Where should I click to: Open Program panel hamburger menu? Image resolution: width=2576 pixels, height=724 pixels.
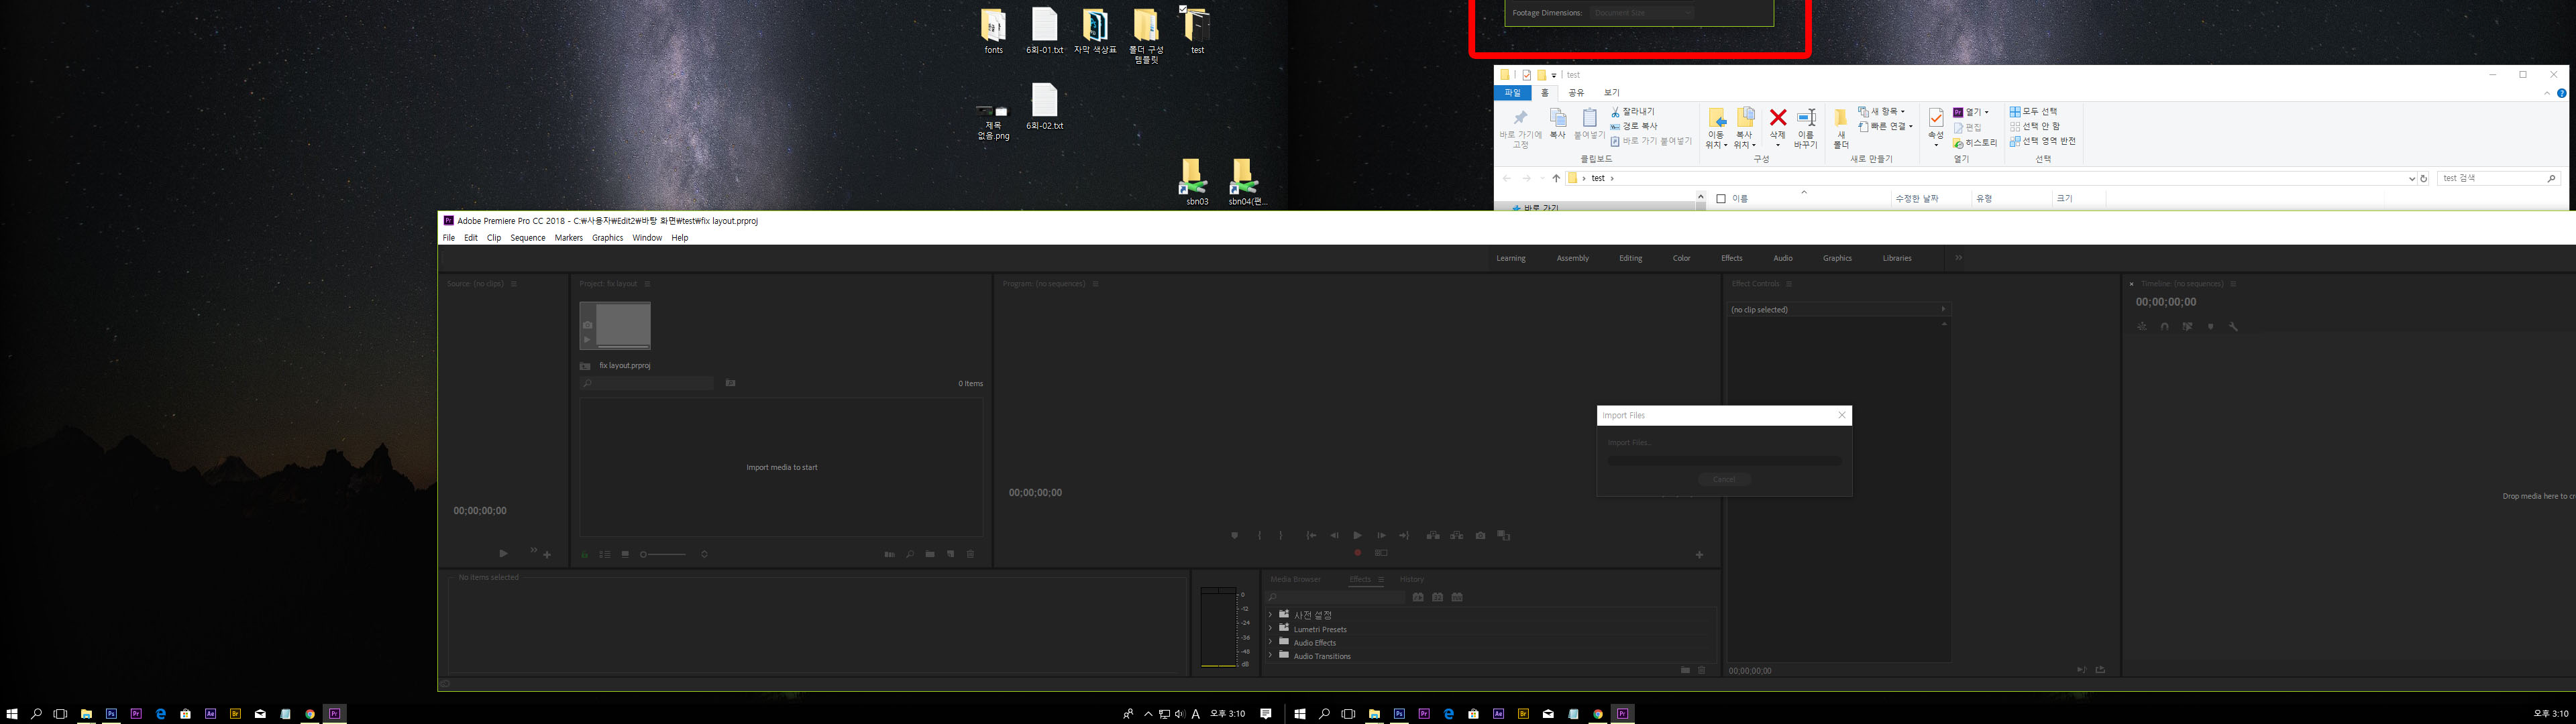(1095, 284)
